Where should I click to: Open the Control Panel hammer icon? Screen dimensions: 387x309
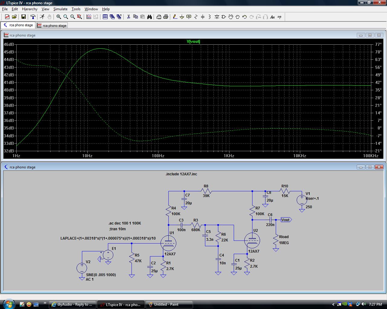[33, 17]
